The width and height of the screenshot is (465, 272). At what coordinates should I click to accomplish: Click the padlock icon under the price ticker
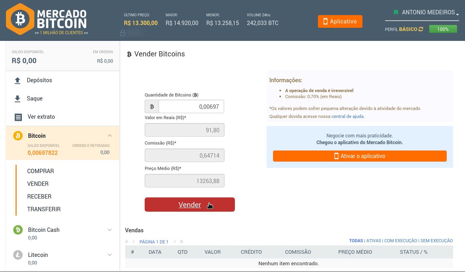pyautogui.click(x=122, y=33)
